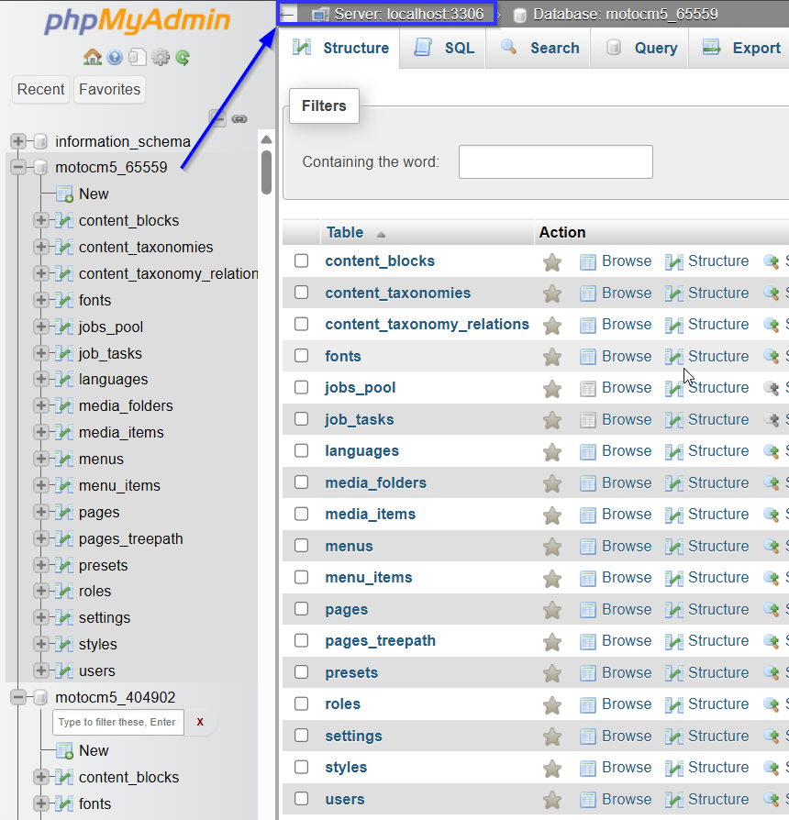Check the content_blocks table checkbox

tap(301, 260)
